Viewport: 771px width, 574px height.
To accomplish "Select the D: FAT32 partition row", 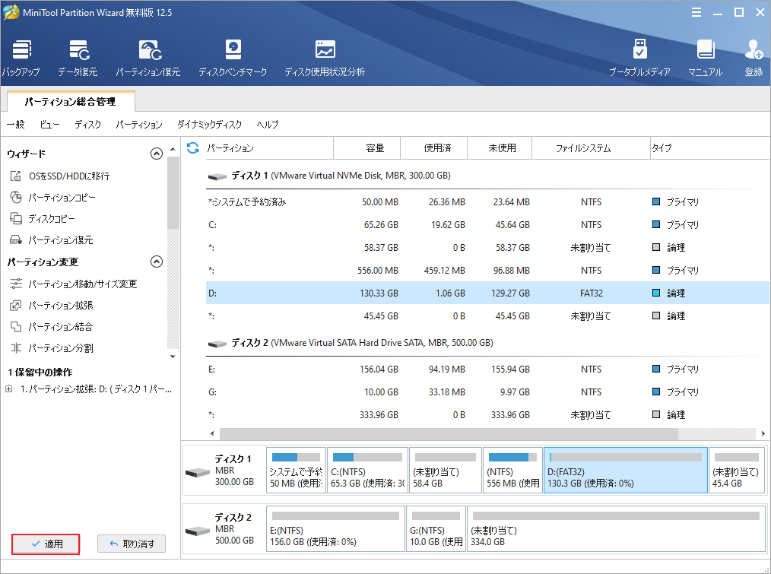I will [487, 293].
